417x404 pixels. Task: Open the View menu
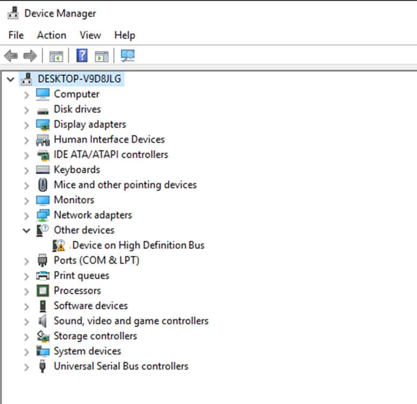(90, 35)
